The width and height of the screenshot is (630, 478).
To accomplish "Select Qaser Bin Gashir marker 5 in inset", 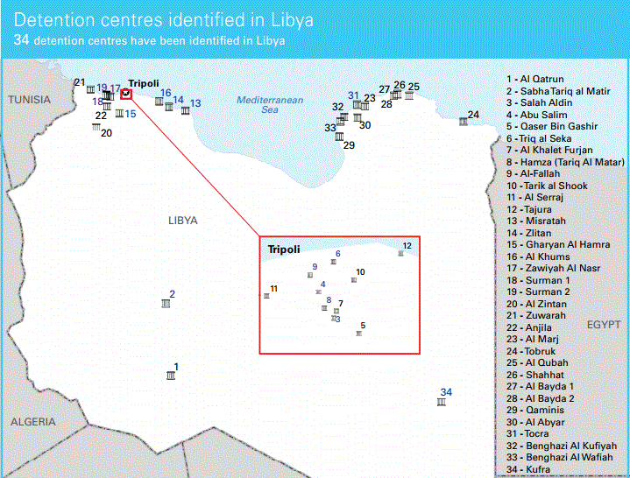I will tap(357, 334).
